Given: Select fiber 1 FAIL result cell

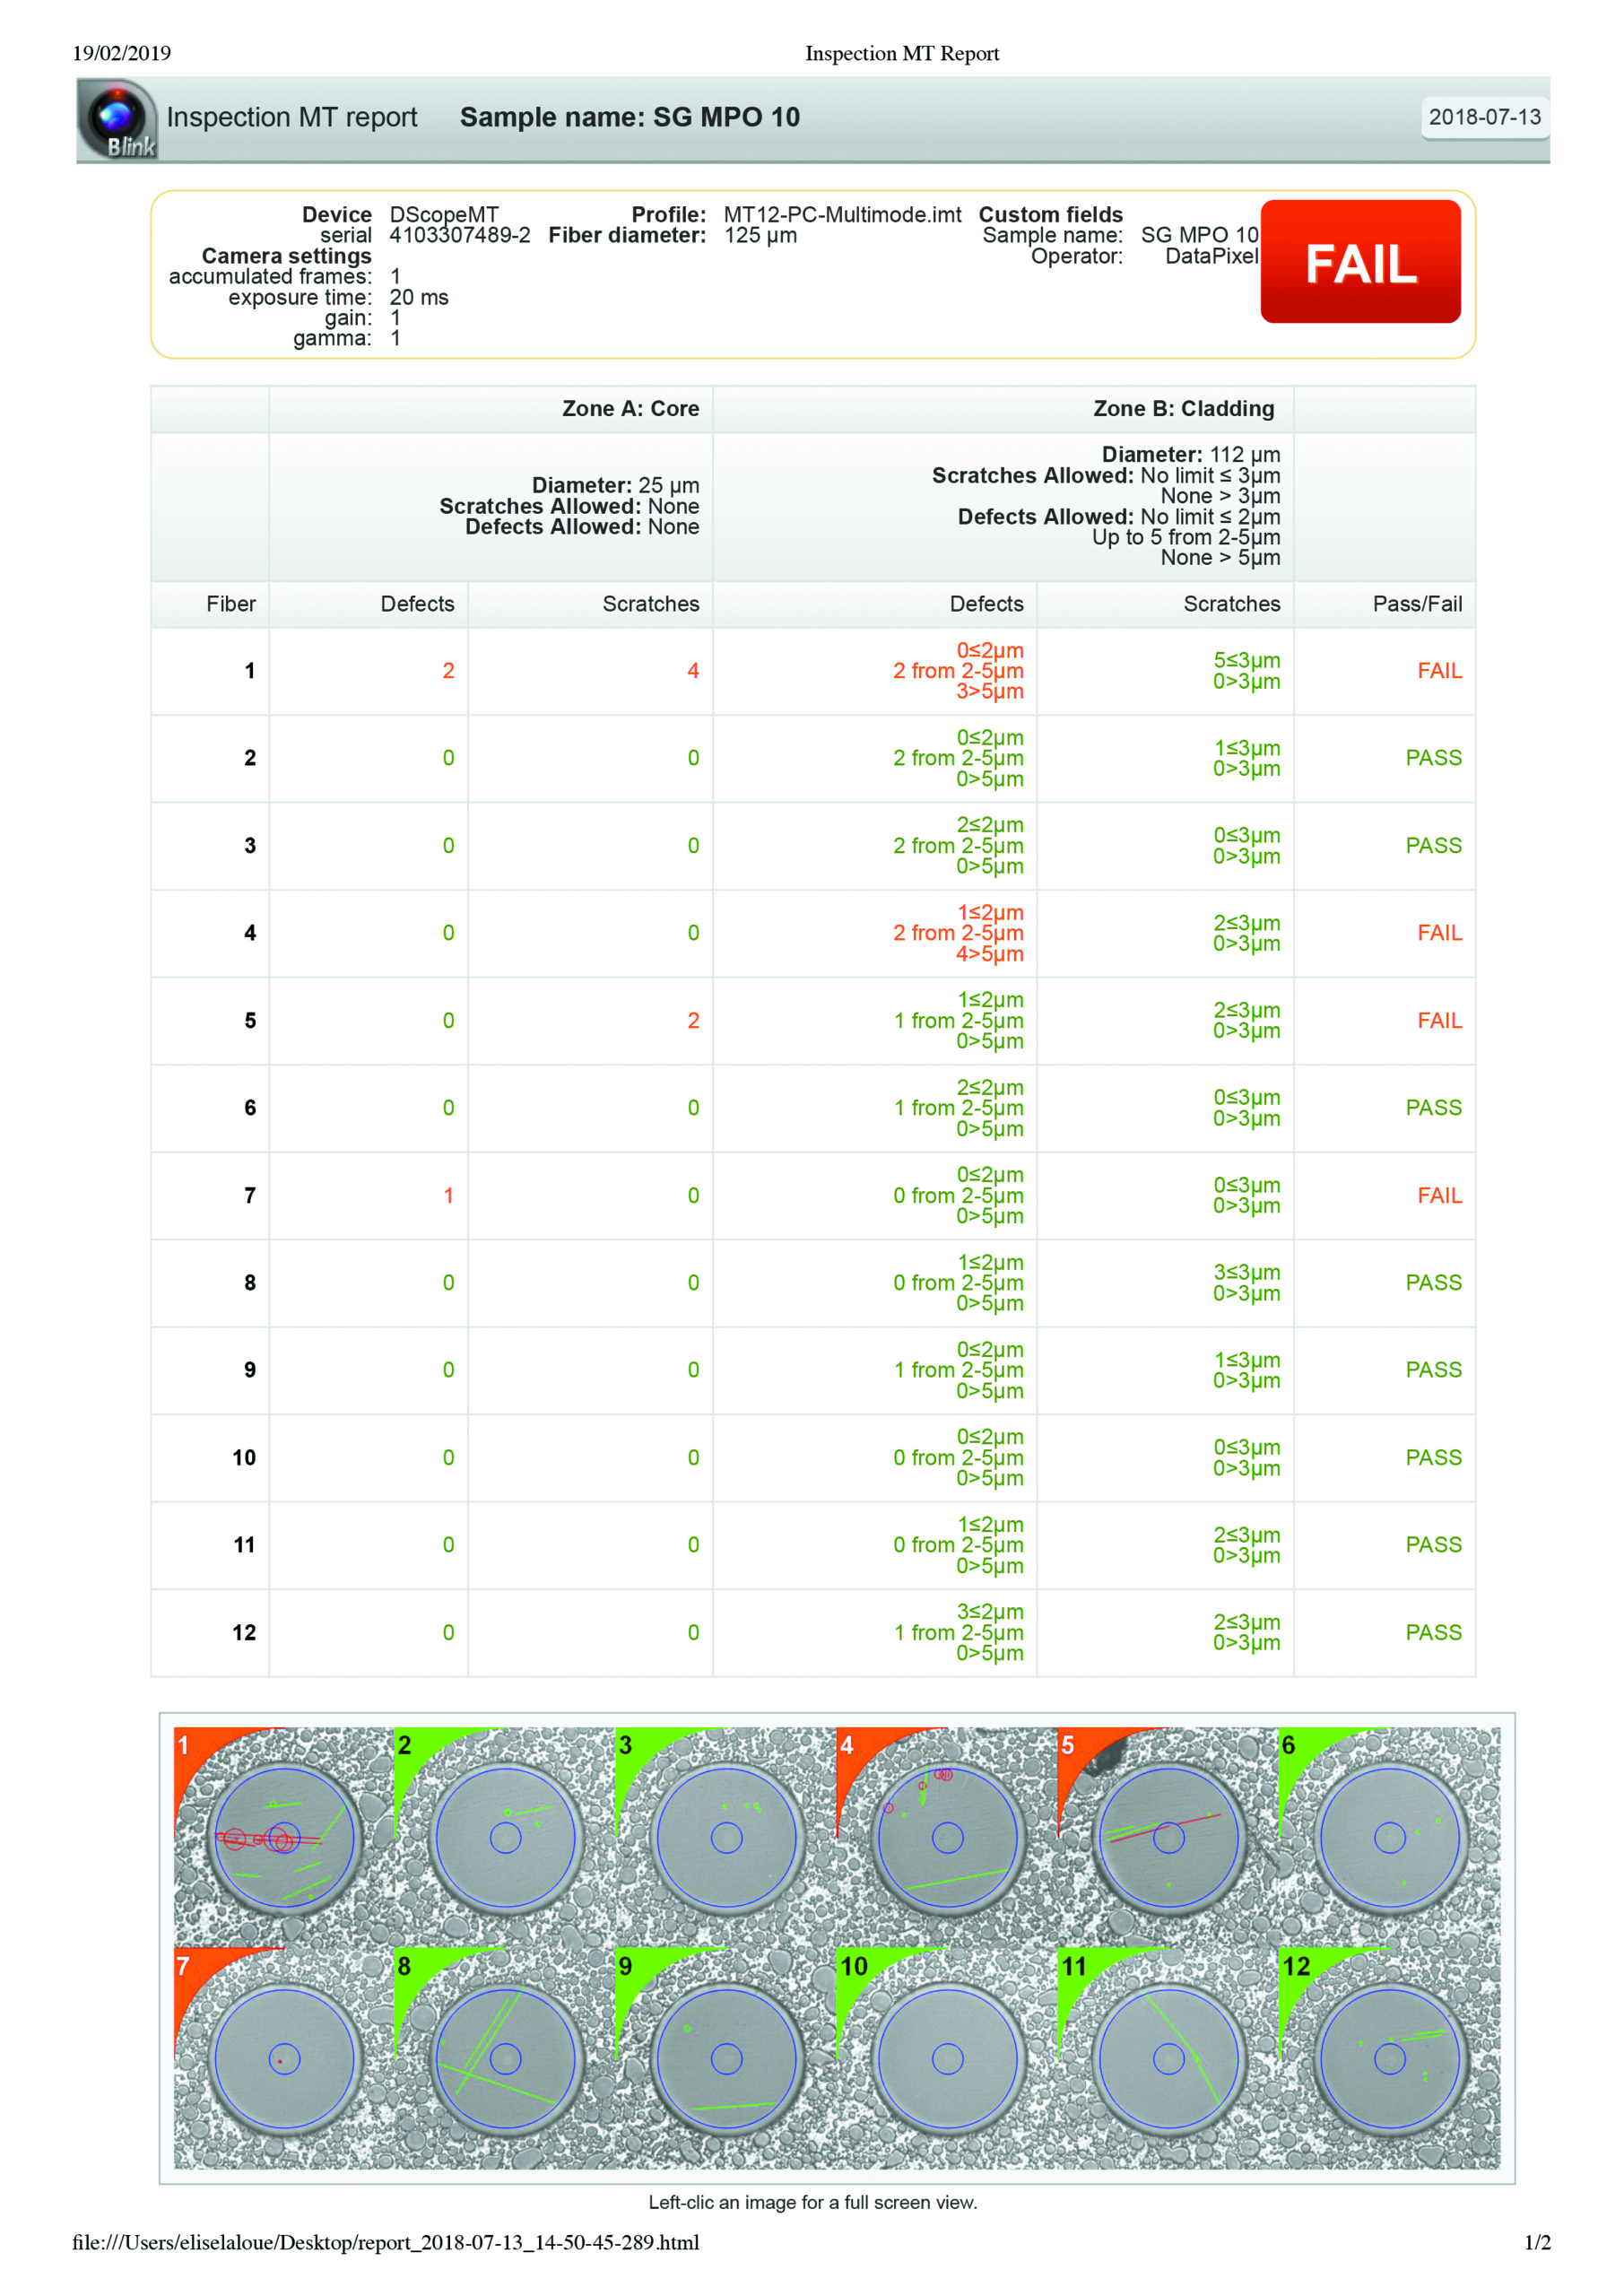Looking at the screenshot, I should click(x=1438, y=671).
